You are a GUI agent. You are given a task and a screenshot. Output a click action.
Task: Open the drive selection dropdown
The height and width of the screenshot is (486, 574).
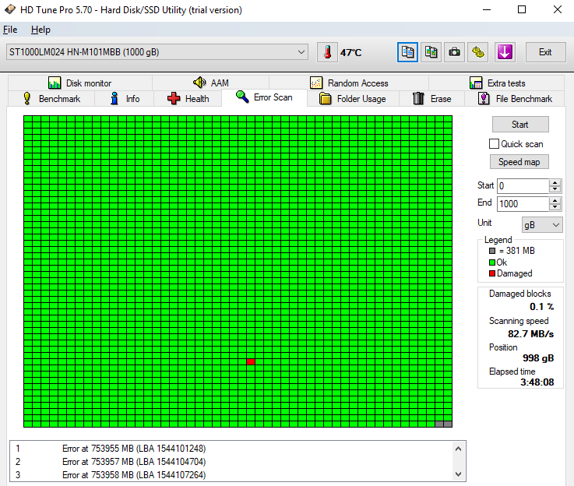click(301, 52)
